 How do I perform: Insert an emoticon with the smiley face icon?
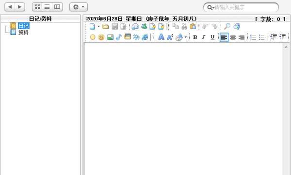(101, 37)
